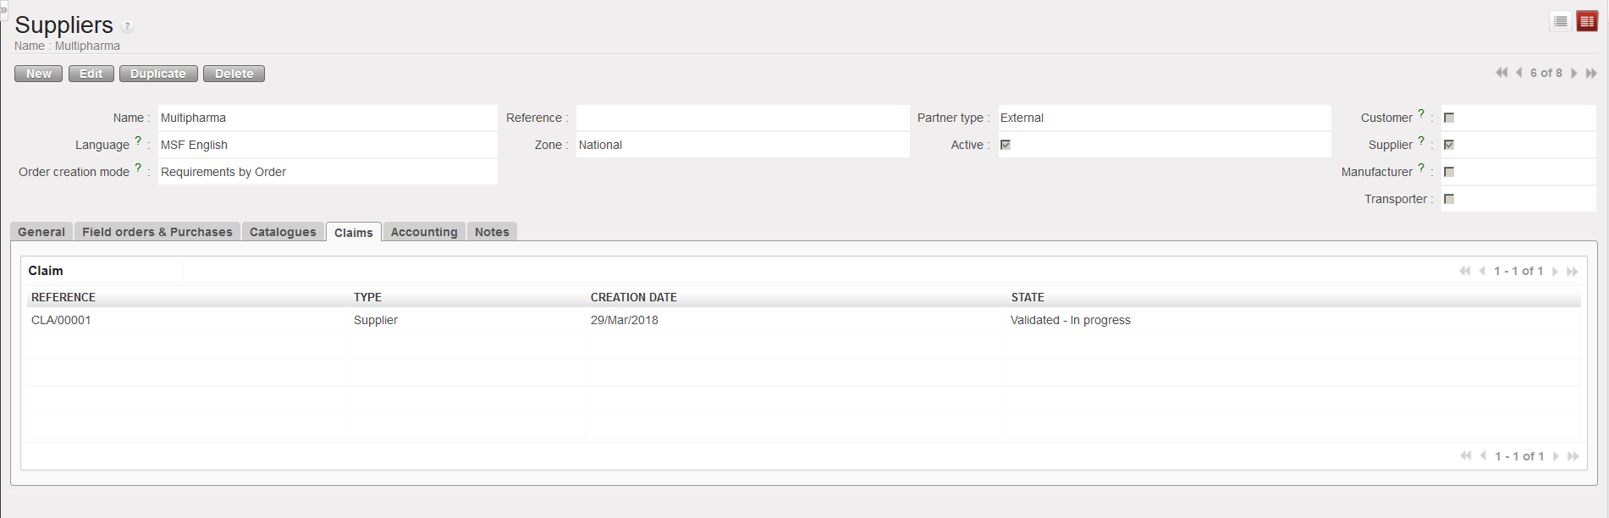1609x518 pixels.
Task: Click the Reference input field
Action: [742, 118]
